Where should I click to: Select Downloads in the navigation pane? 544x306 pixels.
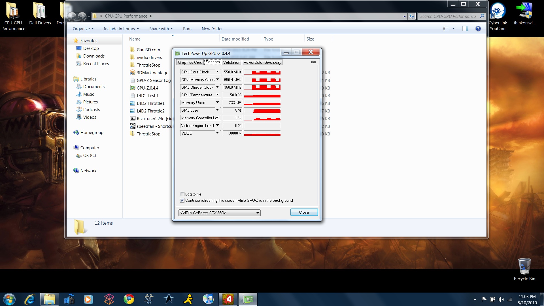(94, 56)
